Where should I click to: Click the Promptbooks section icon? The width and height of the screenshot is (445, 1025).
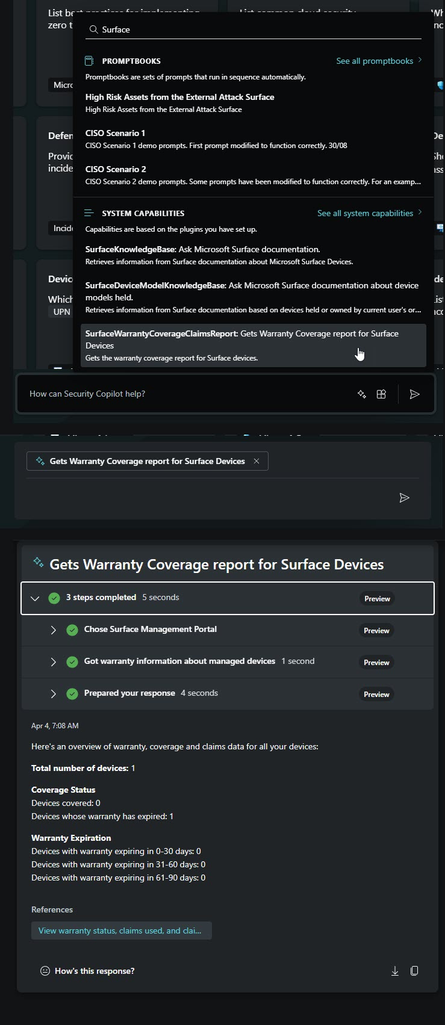[x=89, y=61]
